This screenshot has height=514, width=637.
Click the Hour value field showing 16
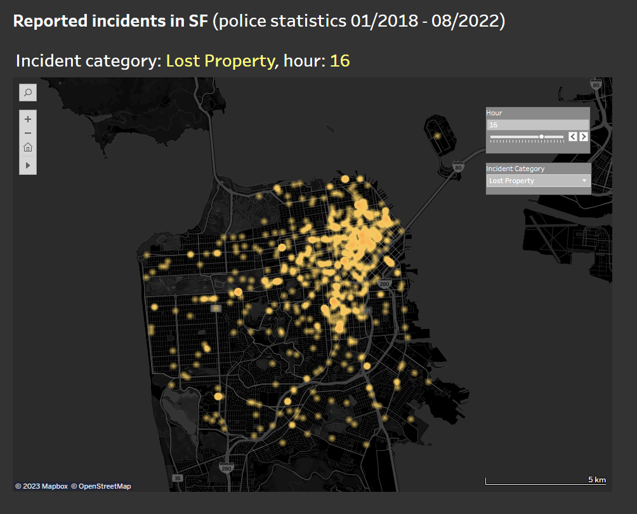(x=537, y=125)
